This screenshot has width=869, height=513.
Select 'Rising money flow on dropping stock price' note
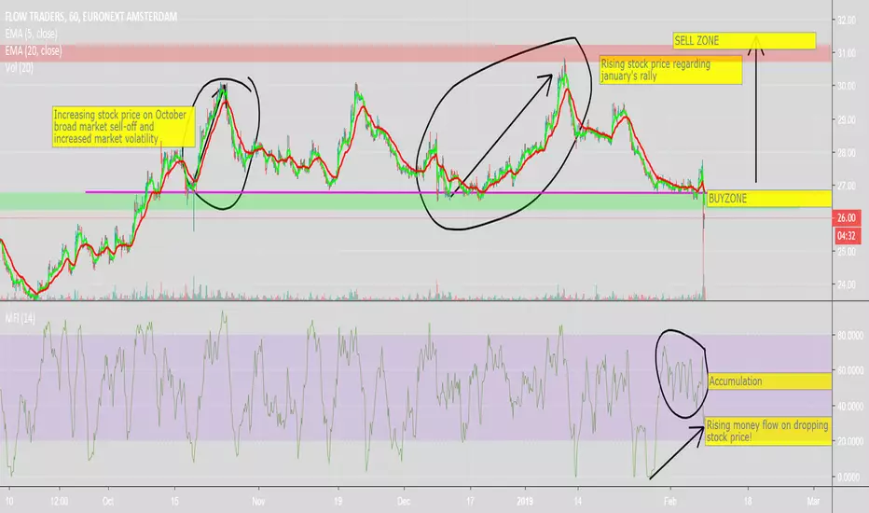point(768,431)
